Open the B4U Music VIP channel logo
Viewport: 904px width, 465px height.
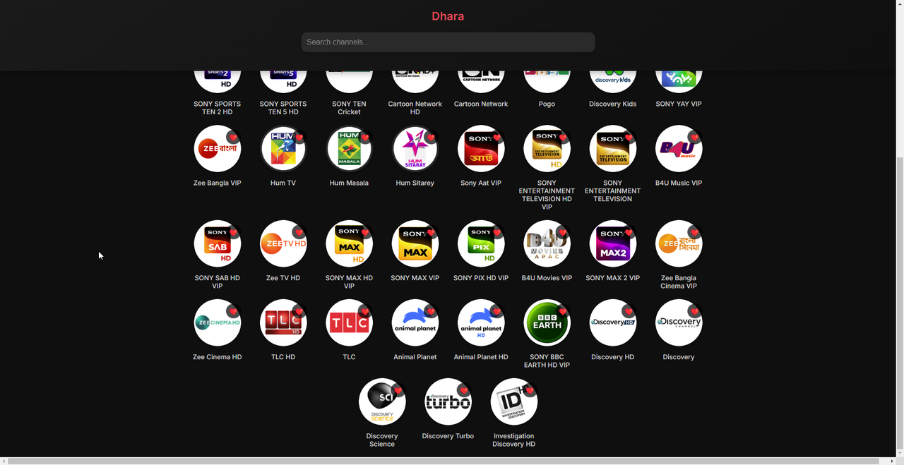[x=679, y=149]
